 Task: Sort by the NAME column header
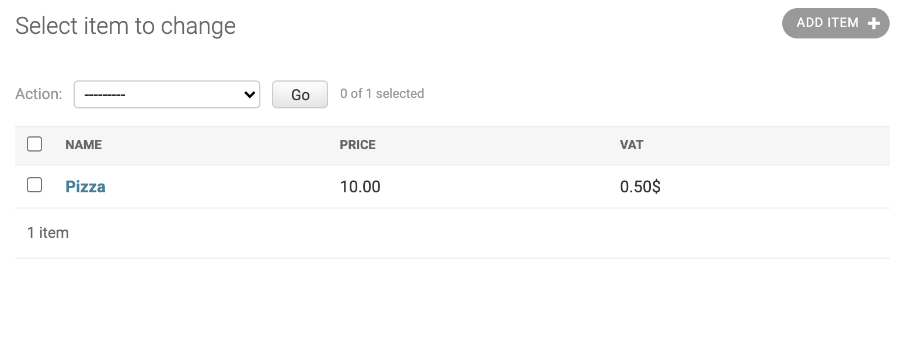pyautogui.click(x=83, y=145)
